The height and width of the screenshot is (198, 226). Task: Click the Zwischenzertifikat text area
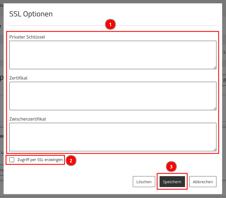pos(113,137)
